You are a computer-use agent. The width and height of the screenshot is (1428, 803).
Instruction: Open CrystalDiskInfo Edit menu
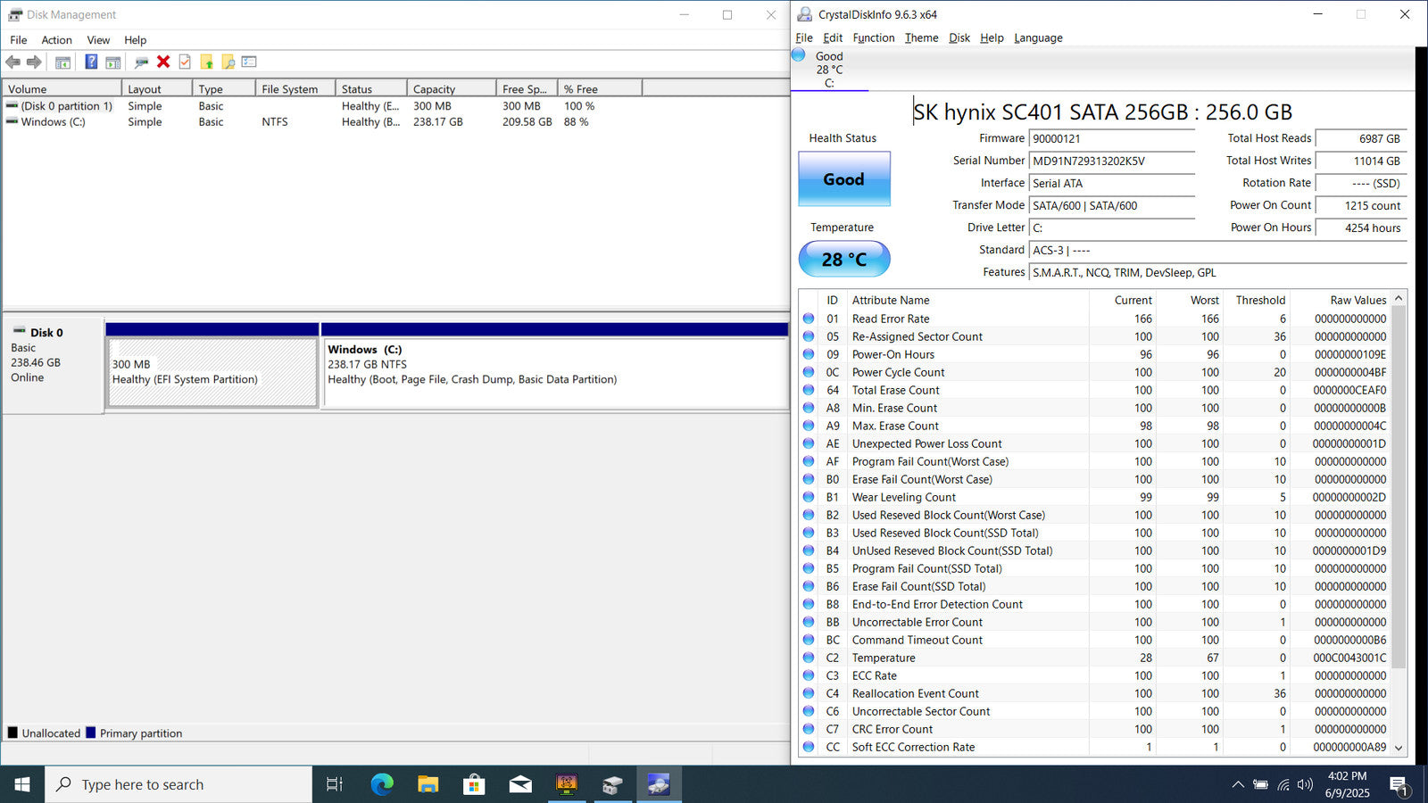833,37
